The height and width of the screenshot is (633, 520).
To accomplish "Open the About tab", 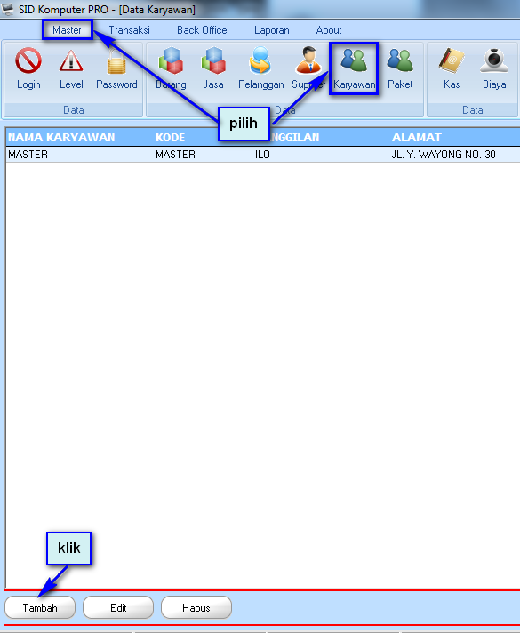I will [329, 30].
